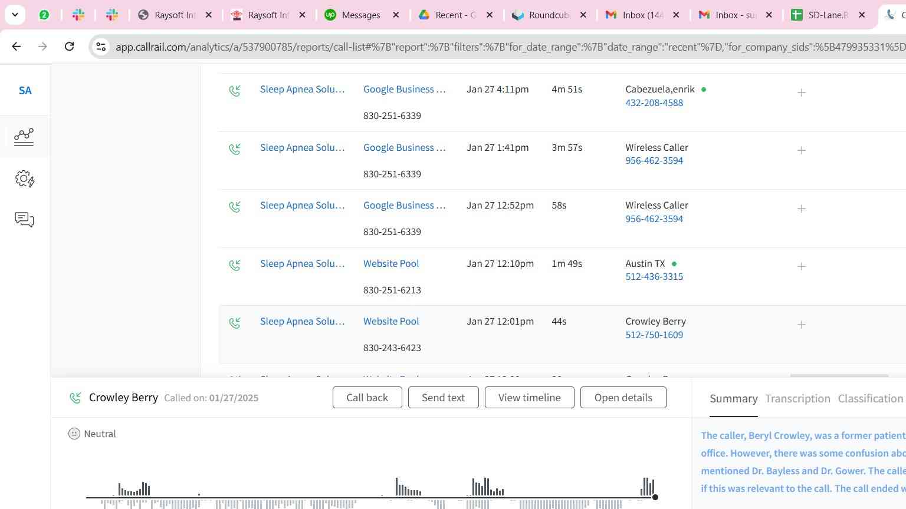Viewport: 906px width, 509px height.
Task: Open site information icon in address bar
Action: coord(101,47)
